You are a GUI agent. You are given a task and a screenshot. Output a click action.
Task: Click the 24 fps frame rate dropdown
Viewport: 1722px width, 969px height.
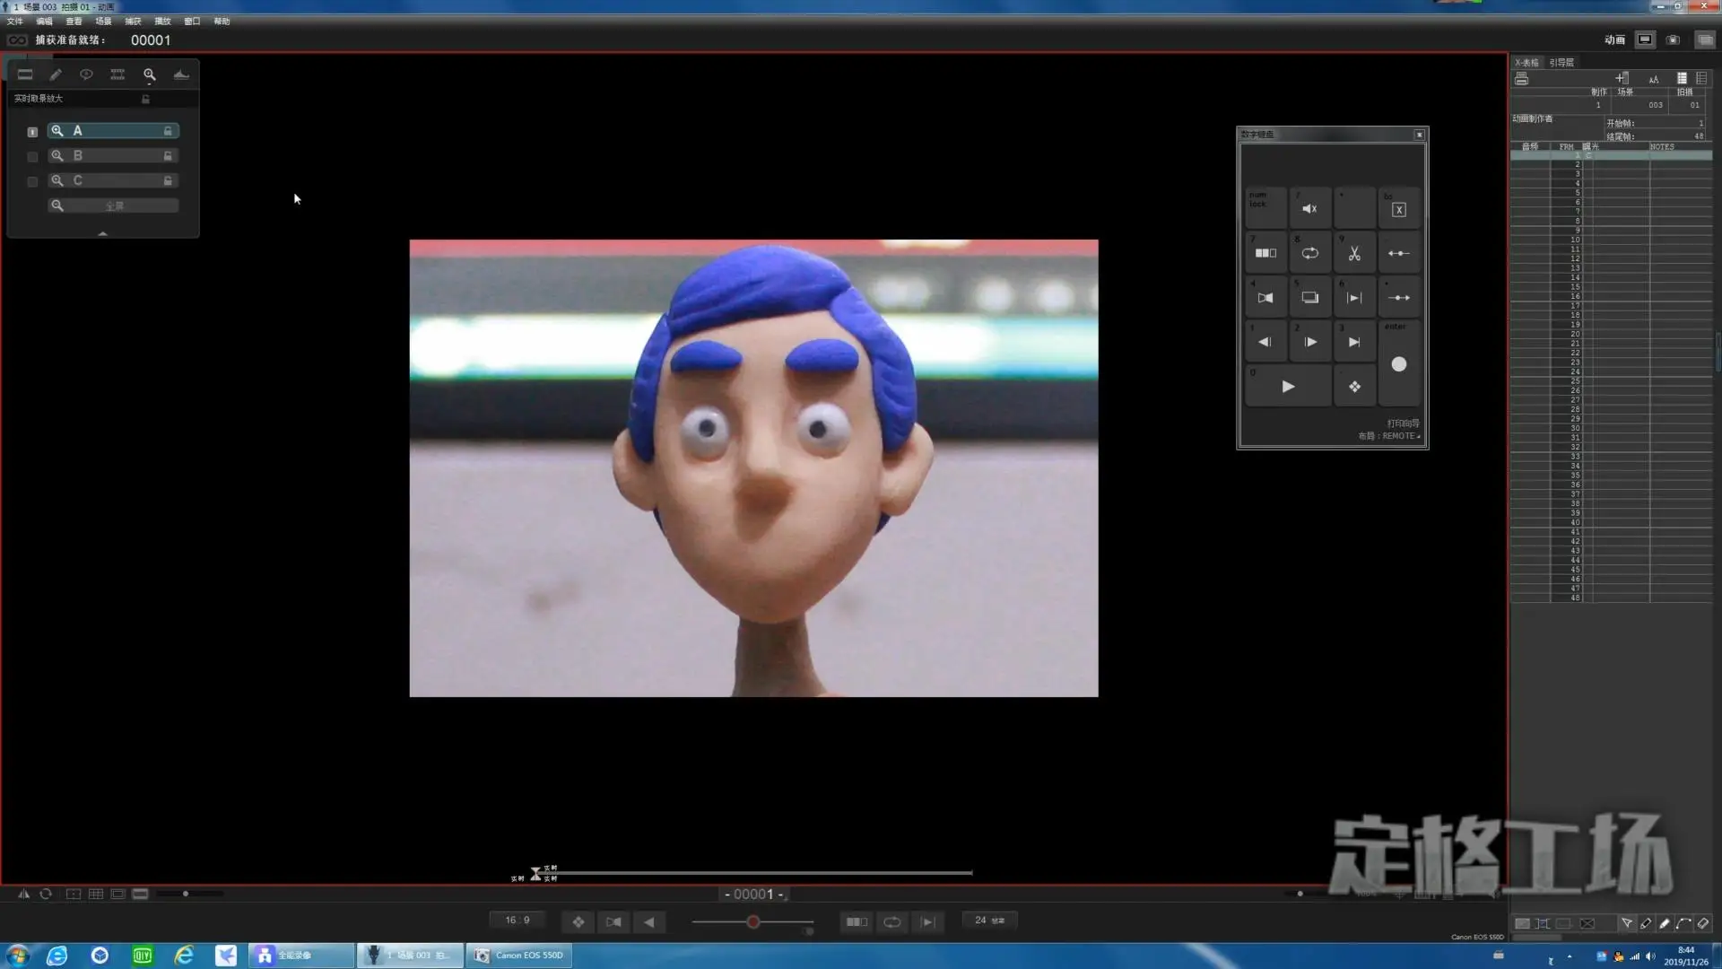(x=989, y=921)
